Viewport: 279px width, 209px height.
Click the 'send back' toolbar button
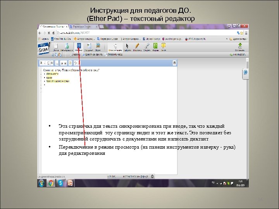point(114,55)
